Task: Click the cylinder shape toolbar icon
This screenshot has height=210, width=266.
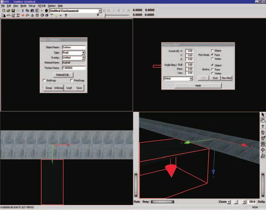Action: [x=37, y=15]
